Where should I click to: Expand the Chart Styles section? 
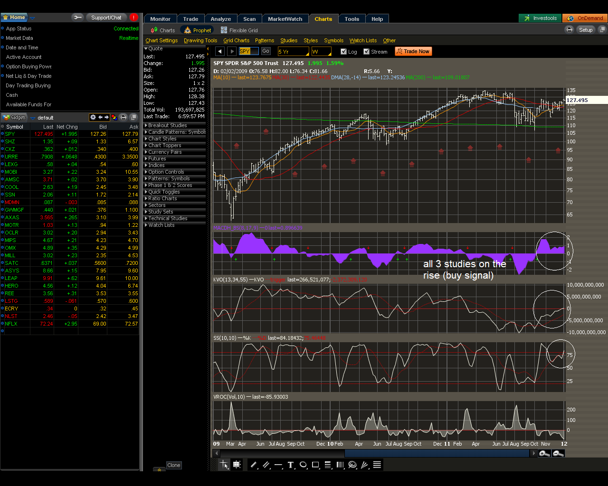(x=174, y=139)
